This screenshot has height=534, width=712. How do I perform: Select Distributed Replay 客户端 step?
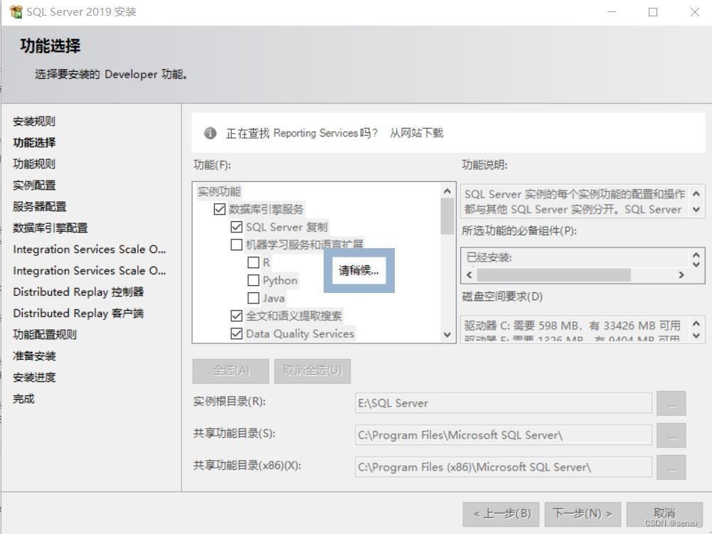click(78, 314)
